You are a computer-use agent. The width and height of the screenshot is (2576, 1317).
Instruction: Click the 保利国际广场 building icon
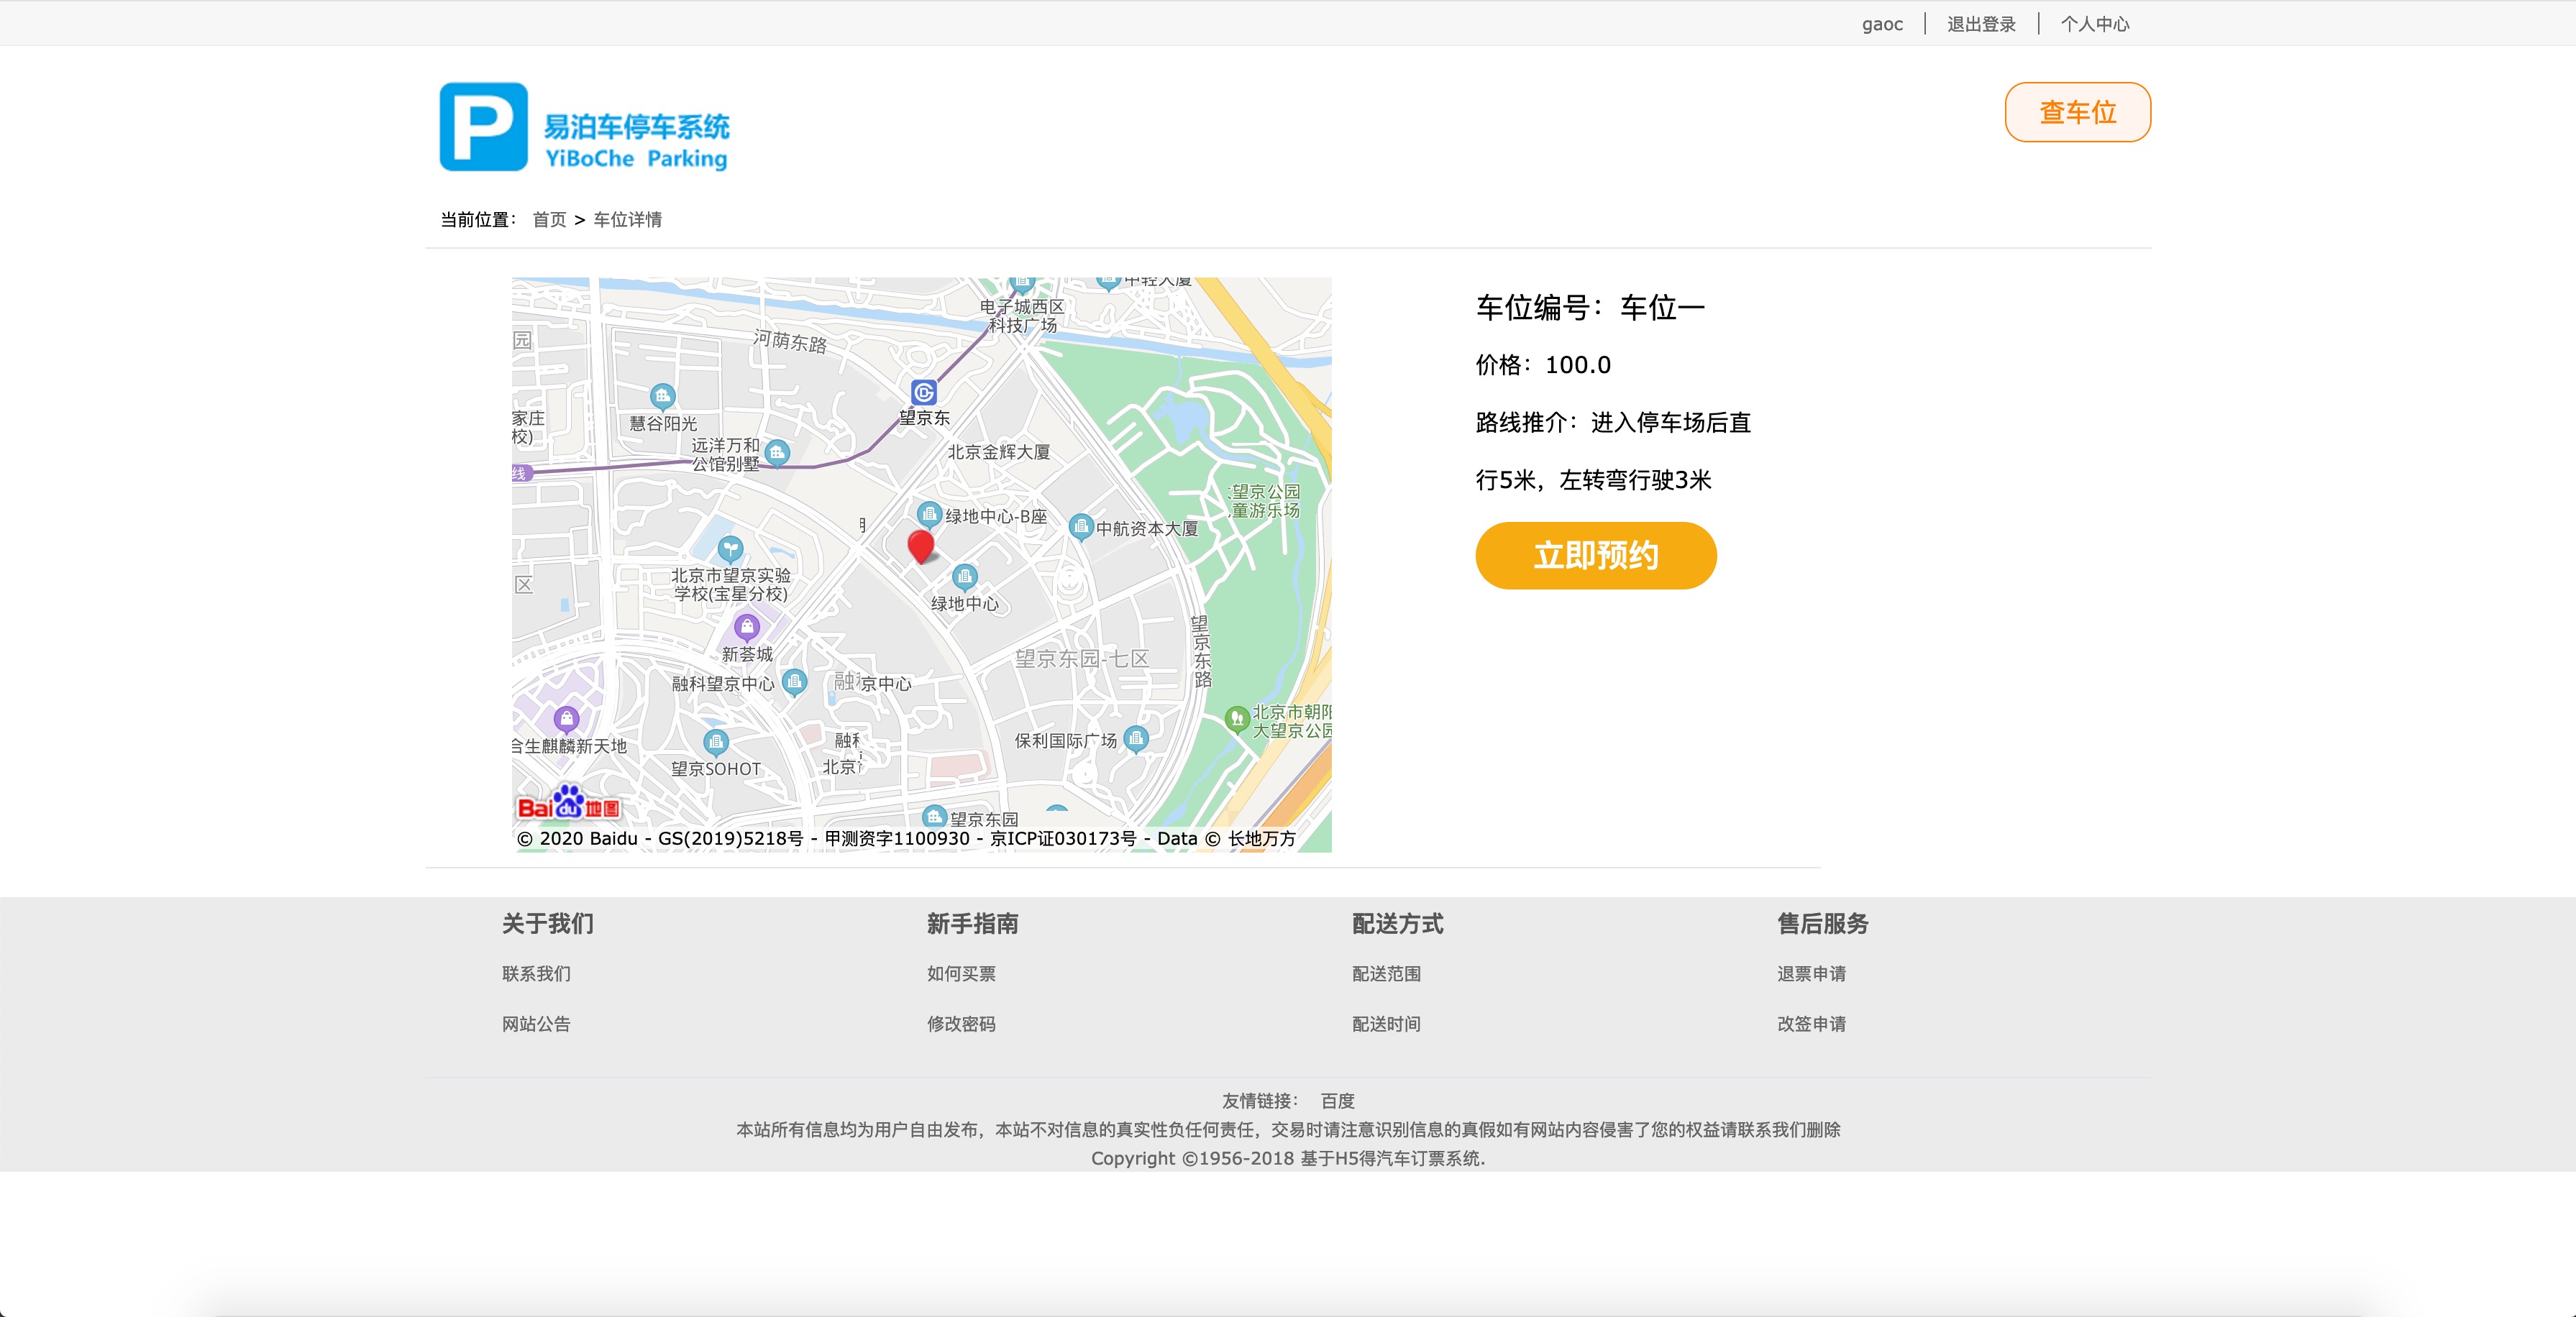(1136, 738)
